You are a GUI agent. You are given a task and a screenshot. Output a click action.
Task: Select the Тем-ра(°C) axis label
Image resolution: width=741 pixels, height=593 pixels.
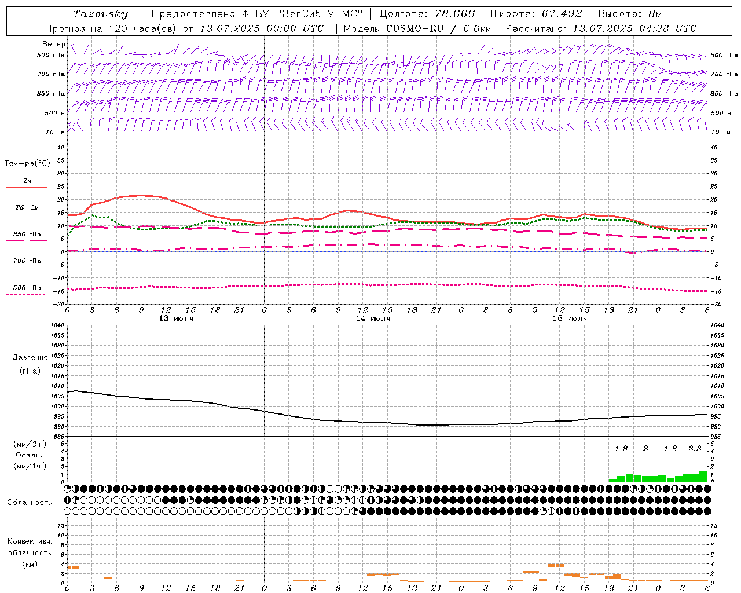(27, 164)
